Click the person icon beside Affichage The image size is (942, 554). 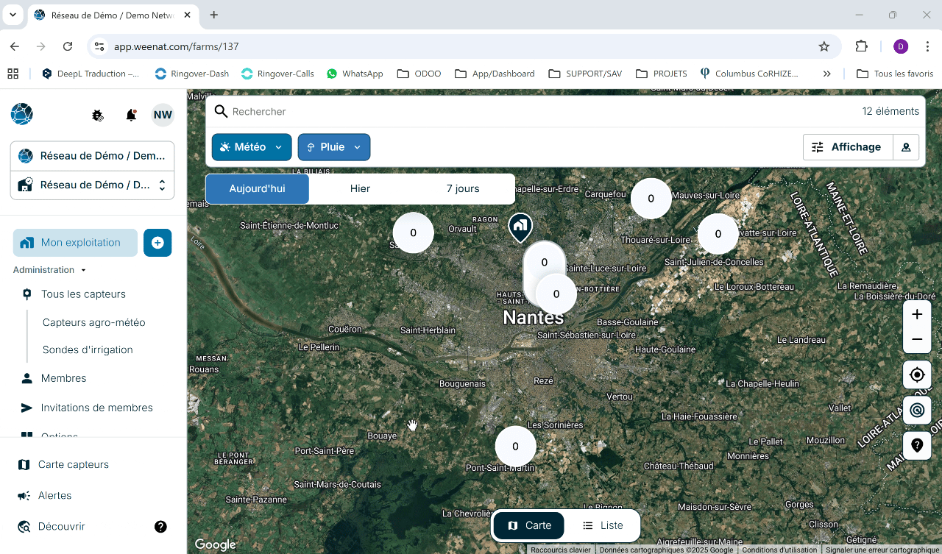click(x=906, y=147)
